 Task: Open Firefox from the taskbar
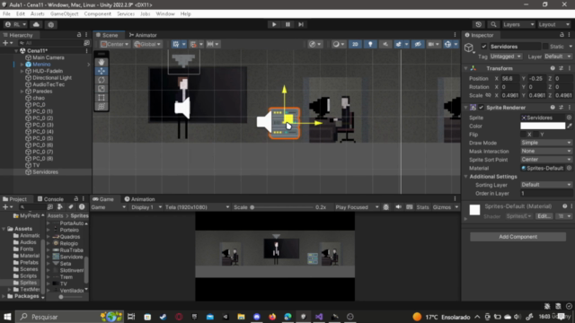272,317
